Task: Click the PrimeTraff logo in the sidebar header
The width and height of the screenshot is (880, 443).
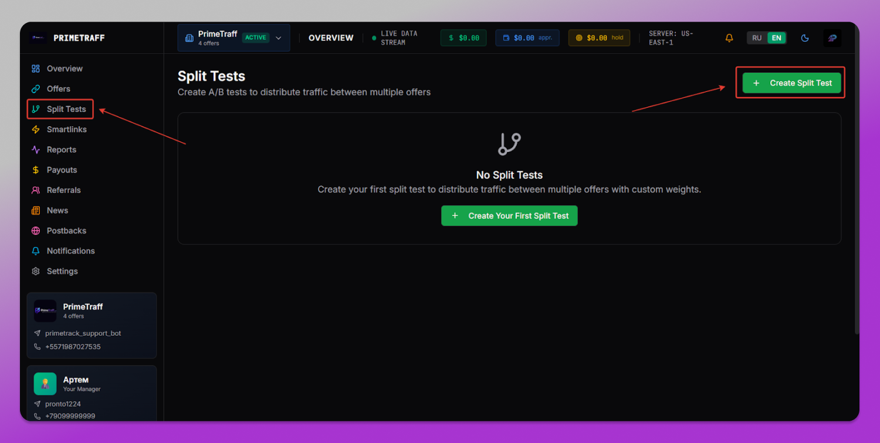Action: coord(38,38)
